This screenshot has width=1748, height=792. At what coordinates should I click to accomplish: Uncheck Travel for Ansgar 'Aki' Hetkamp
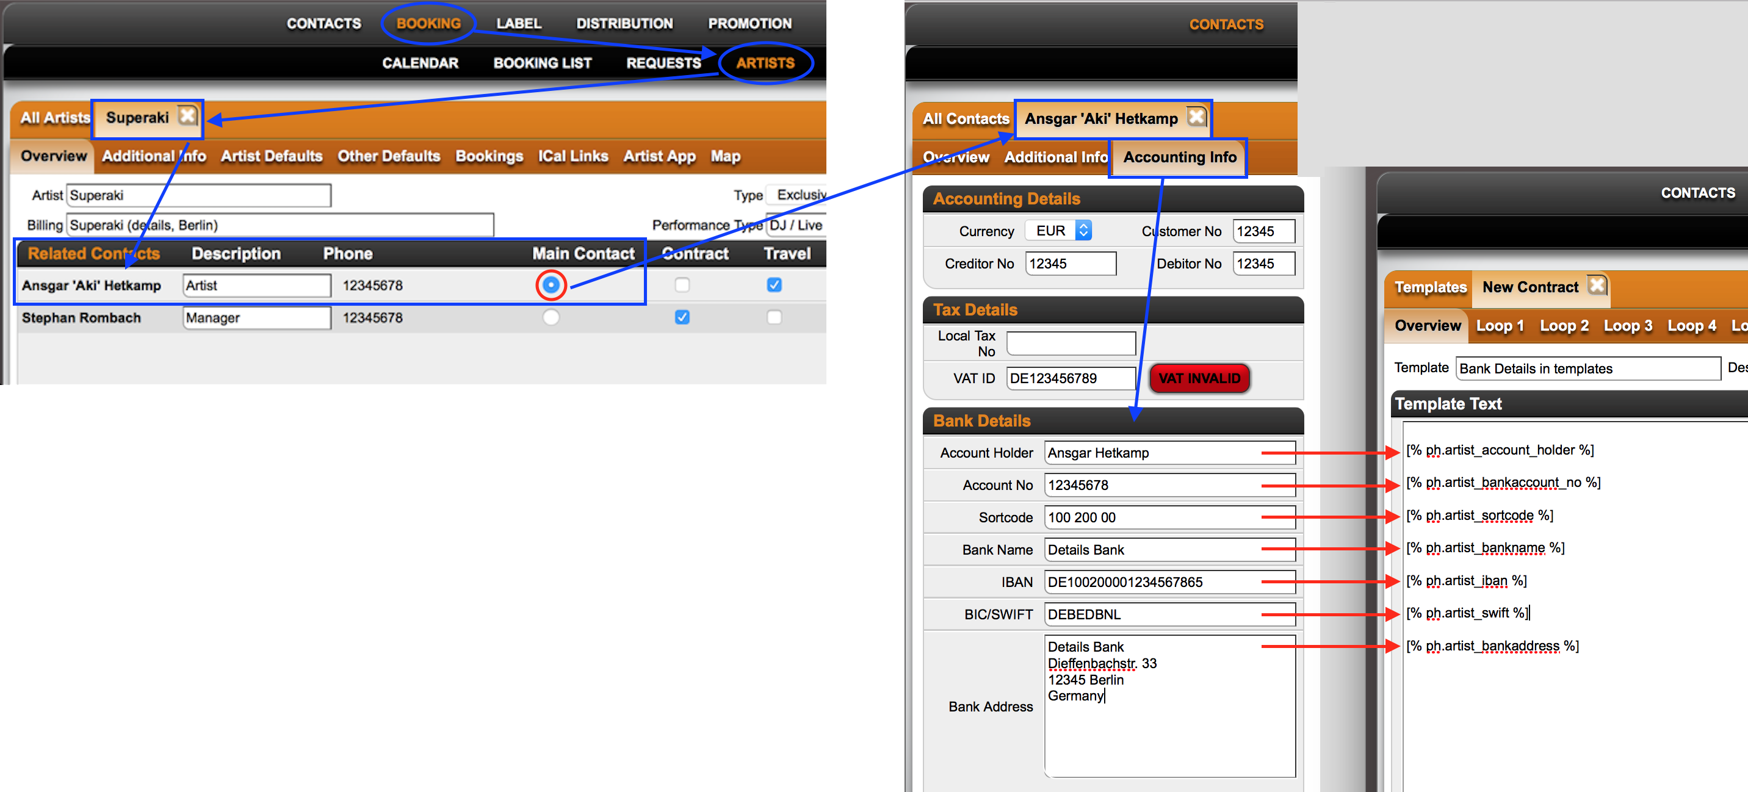point(775,285)
